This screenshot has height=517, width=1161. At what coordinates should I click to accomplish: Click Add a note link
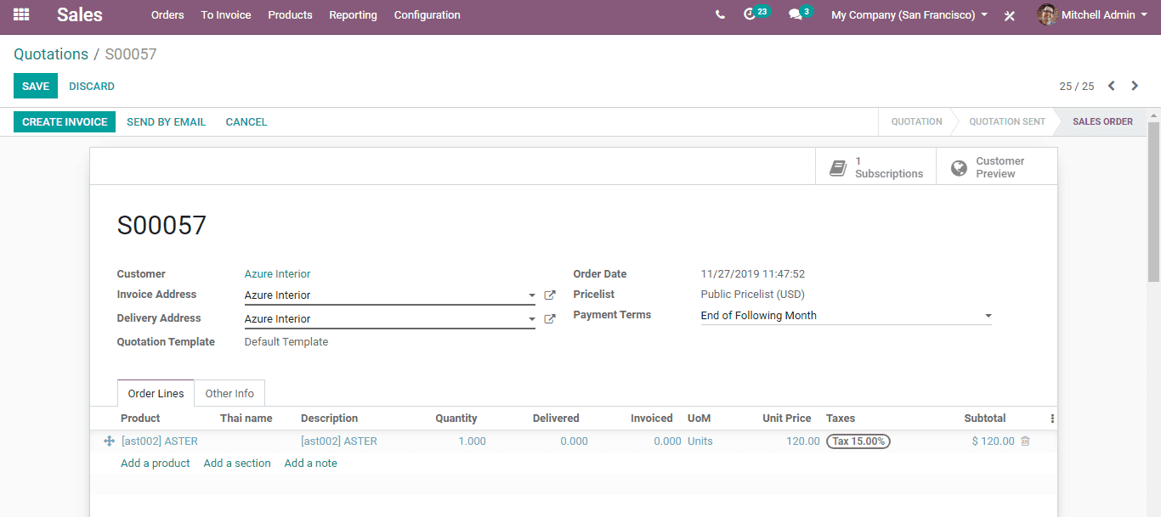pos(311,464)
